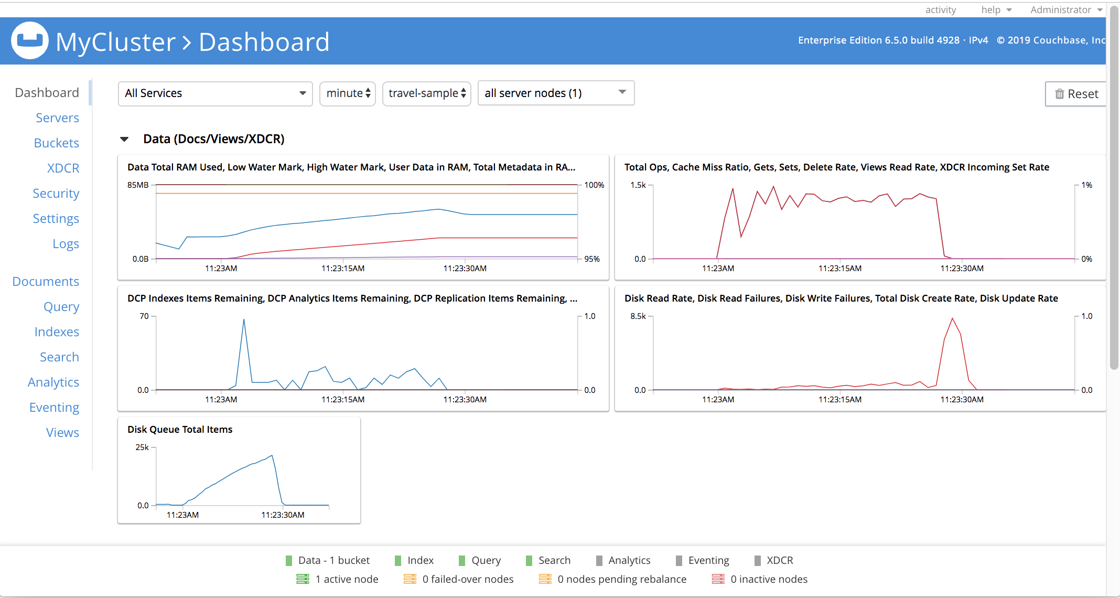Click the failed-over nodes orange icon
Image resolution: width=1120 pixels, height=598 pixels.
coord(410,579)
